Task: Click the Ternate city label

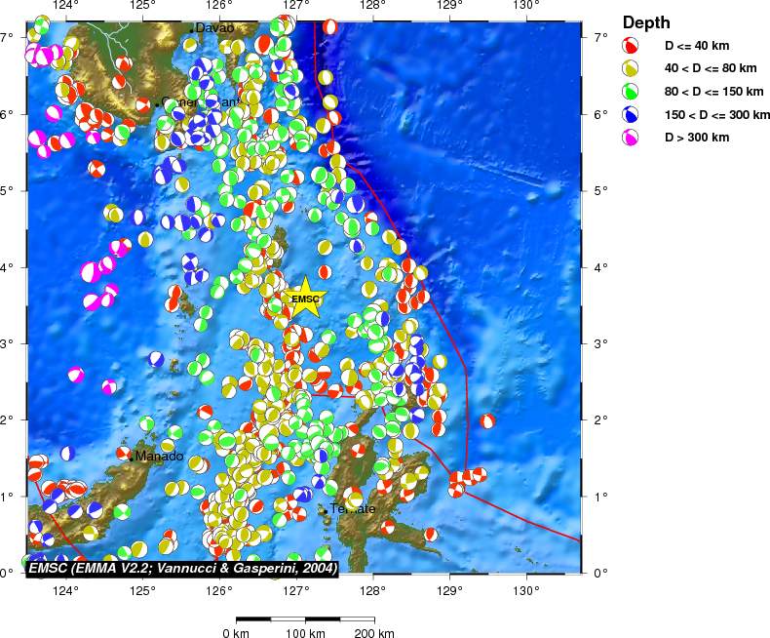Action: pos(353,508)
